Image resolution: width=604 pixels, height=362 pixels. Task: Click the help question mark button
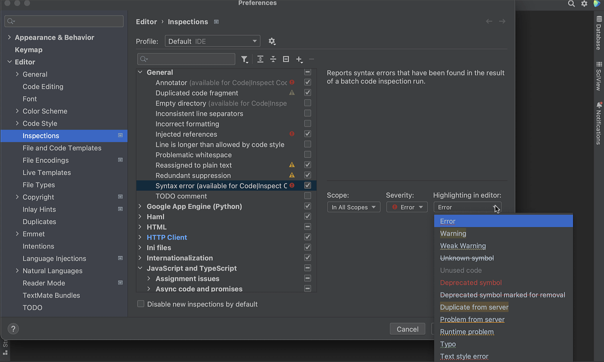(13, 329)
